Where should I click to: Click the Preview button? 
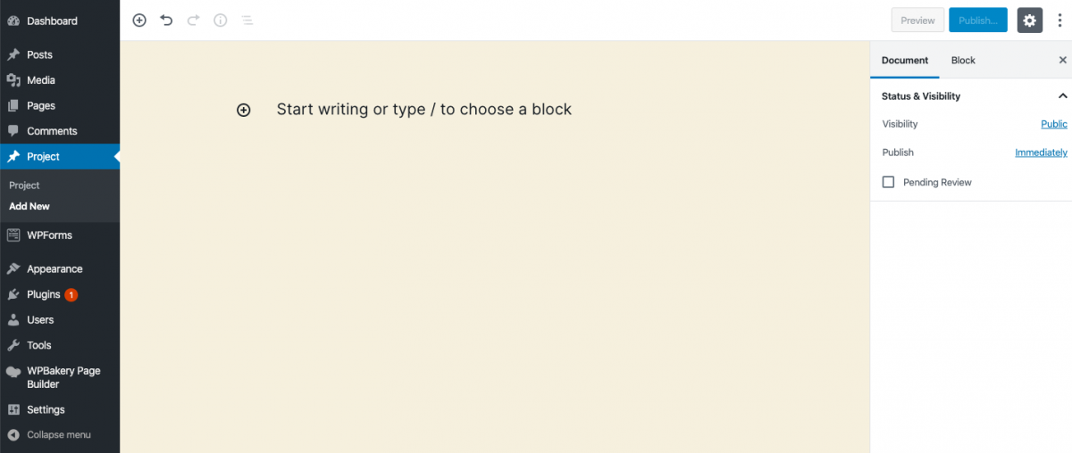pos(917,20)
